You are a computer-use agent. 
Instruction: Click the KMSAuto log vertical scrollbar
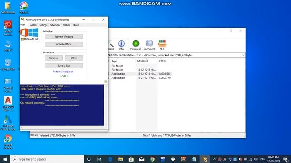(x=106, y=105)
